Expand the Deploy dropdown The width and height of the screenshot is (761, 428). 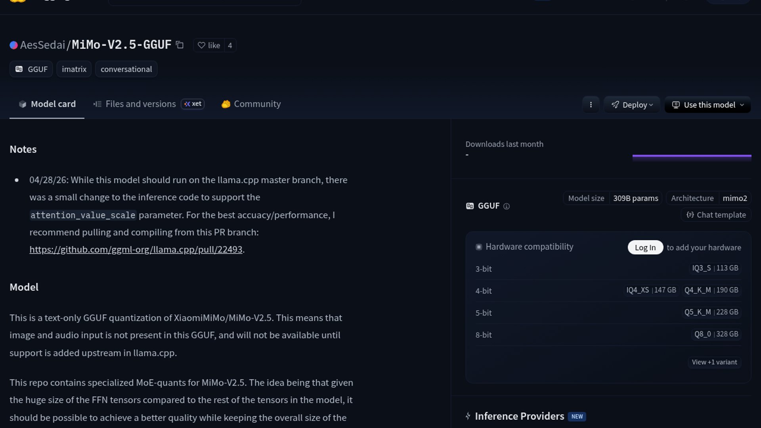click(x=632, y=105)
